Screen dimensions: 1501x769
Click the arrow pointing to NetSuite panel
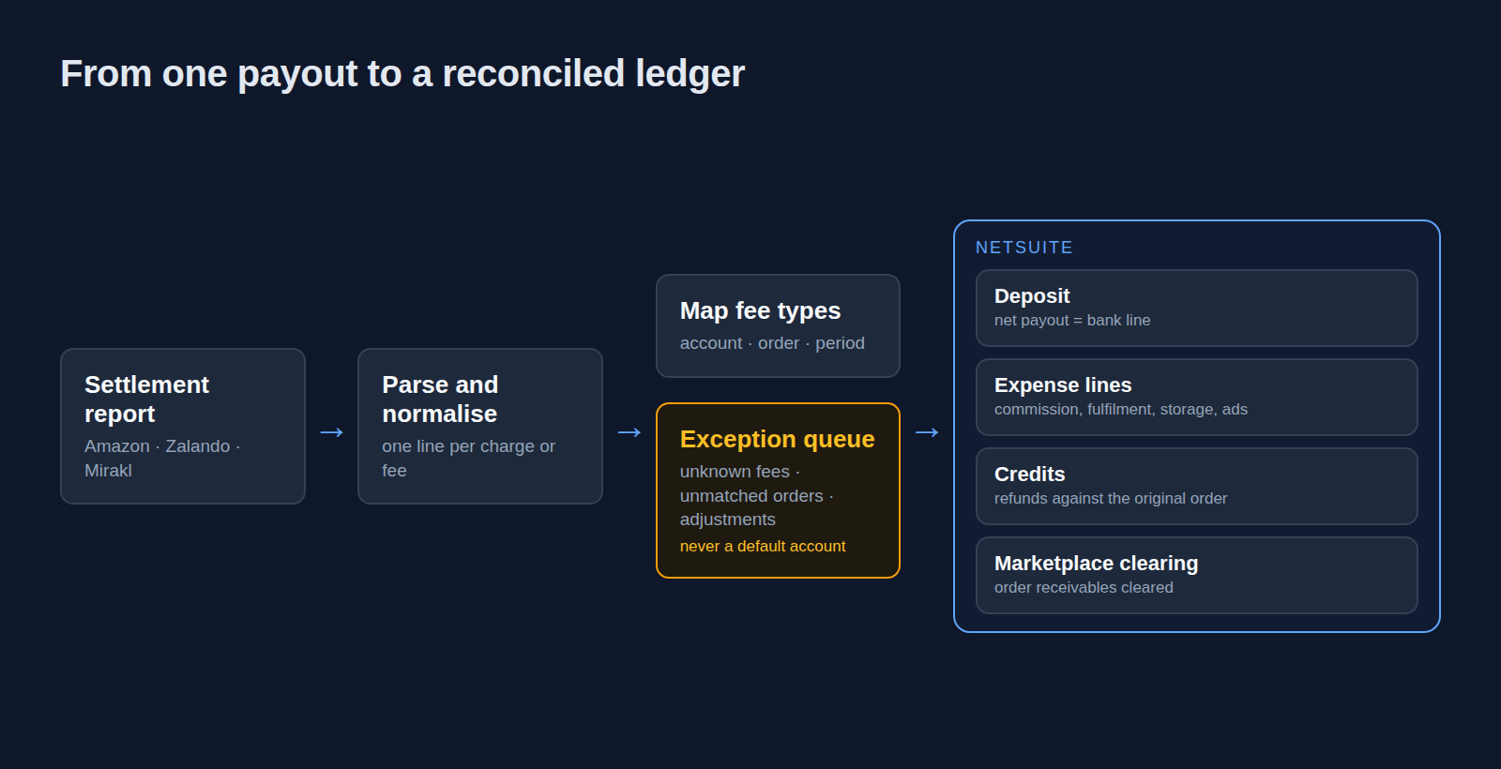[927, 432]
